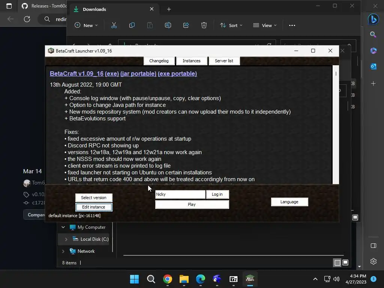384x288 pixels.
Task: Open File Explorer from taskbar
Action: click(184, 279)
